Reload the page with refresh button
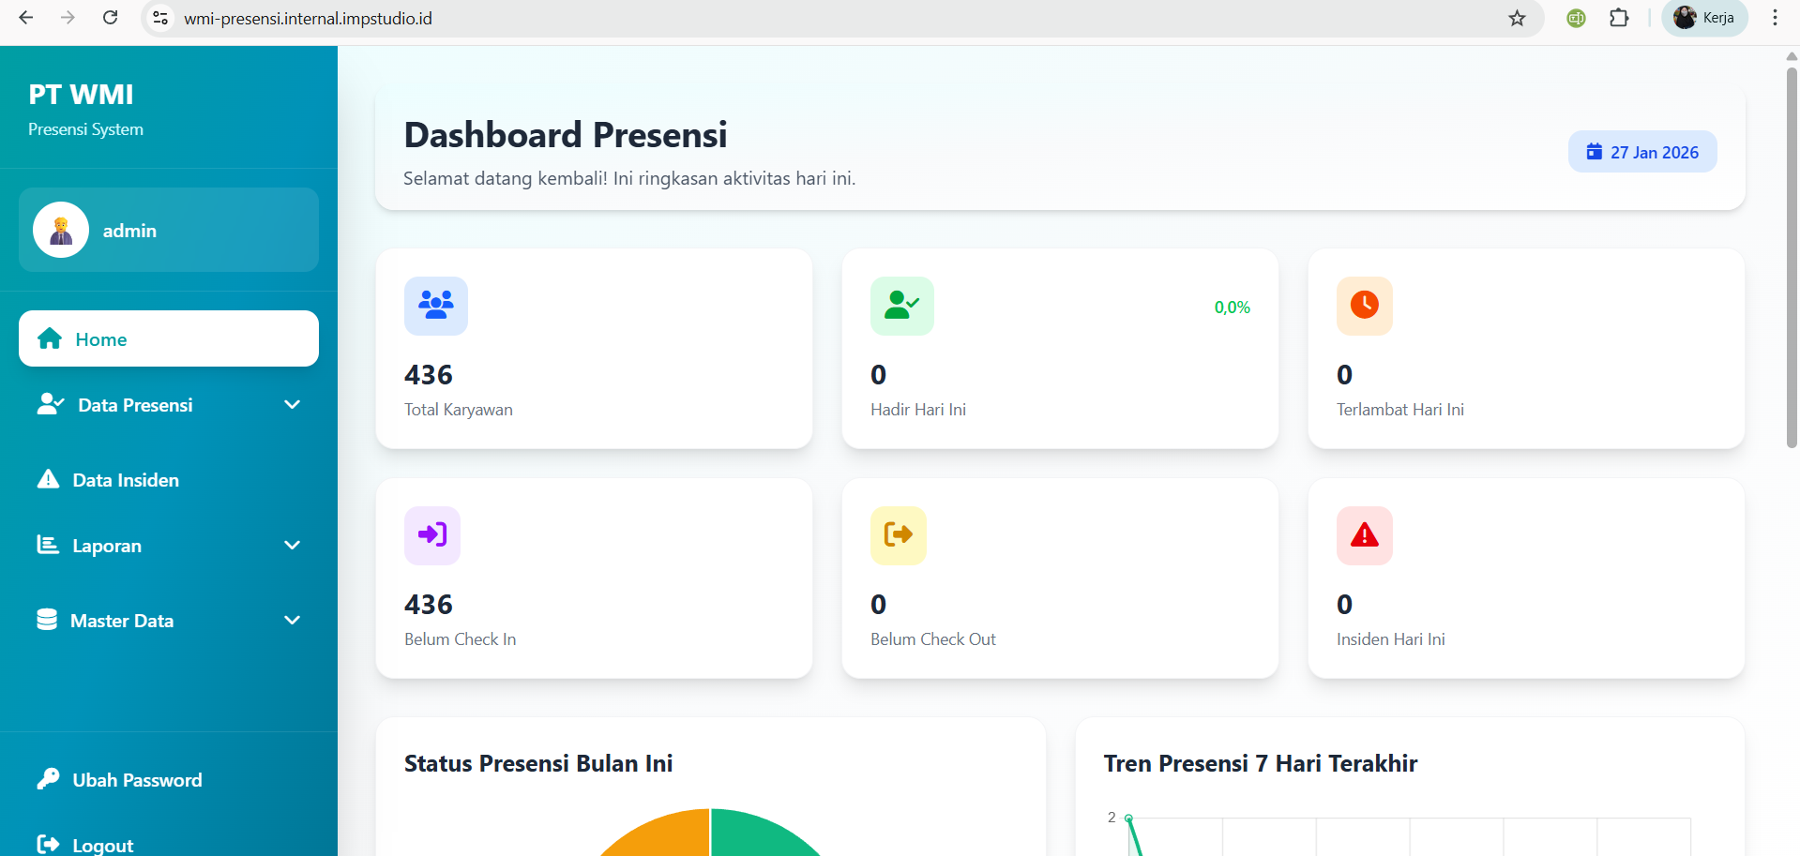This screenshot has height=856, width=1800. click(110, 18)
